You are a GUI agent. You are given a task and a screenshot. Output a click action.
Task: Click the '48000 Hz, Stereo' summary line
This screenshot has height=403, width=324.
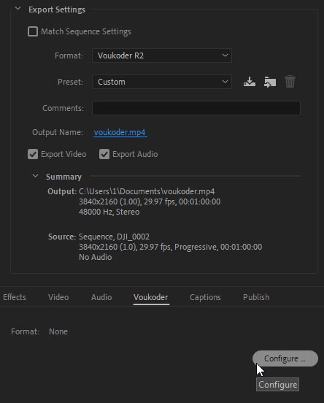point(109,212)
